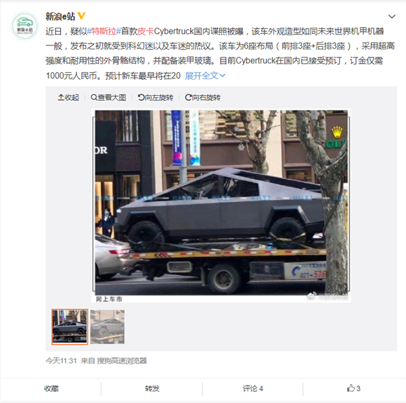
Task: Click 收藏 to favorite the post
Action: tap(51, 389)
